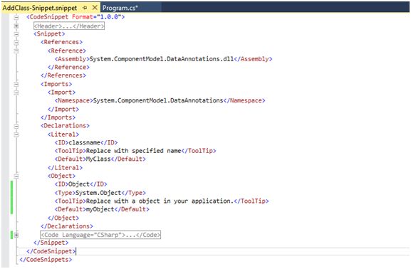Click System.ComponentModel.DataAnnotations.dll assembly text

pyautogui.click(x=162, y=59)
